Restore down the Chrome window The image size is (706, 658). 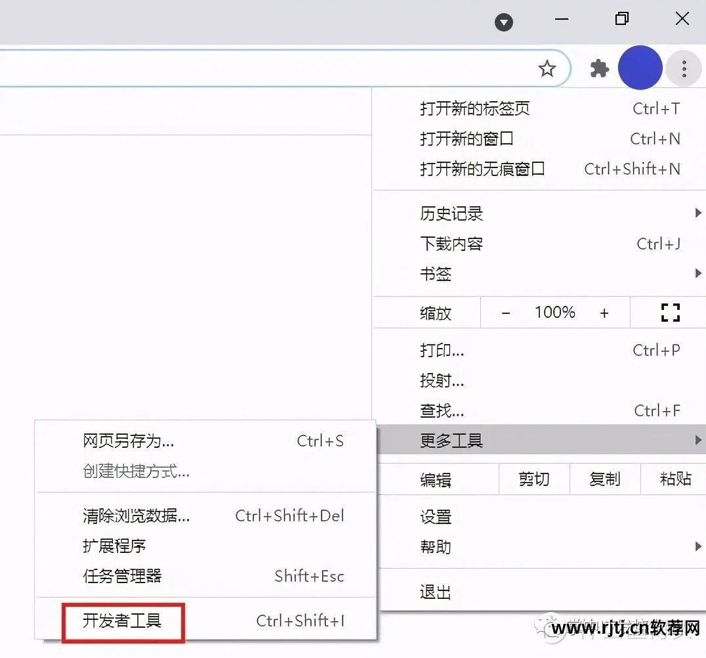pyautogui.click(x=622, y=19)
